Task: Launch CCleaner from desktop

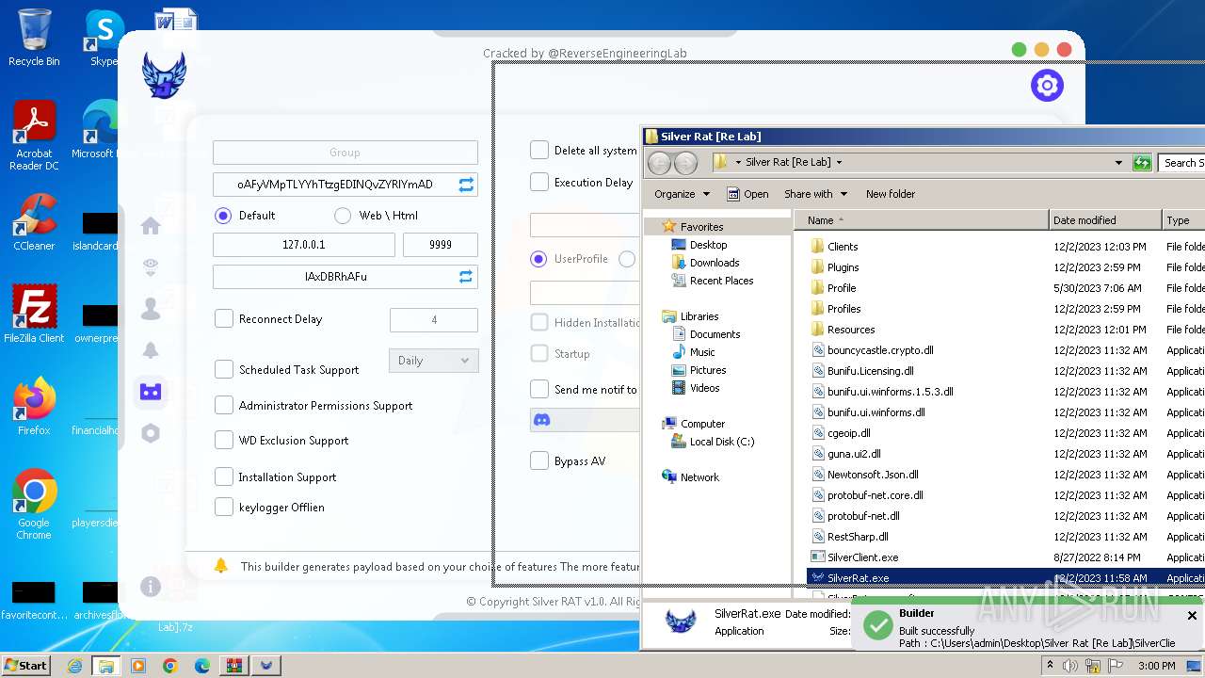Action: point(34,222)
